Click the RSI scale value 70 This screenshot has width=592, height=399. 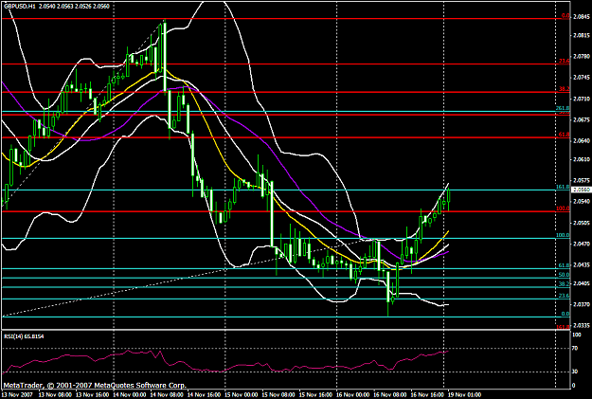(575, 349)
